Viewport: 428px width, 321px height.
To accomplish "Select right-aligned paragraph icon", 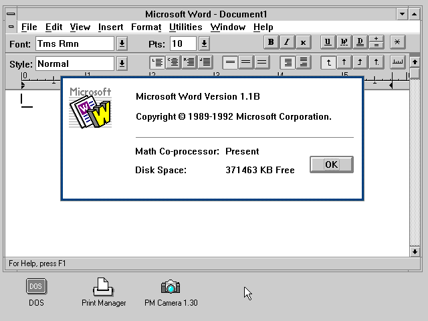I will [x=189, y=62].
